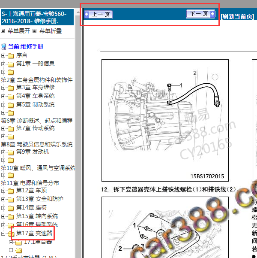Open chapter 第1章 一般信息
This screenshot has height=258, width=257.
point(35,64)
